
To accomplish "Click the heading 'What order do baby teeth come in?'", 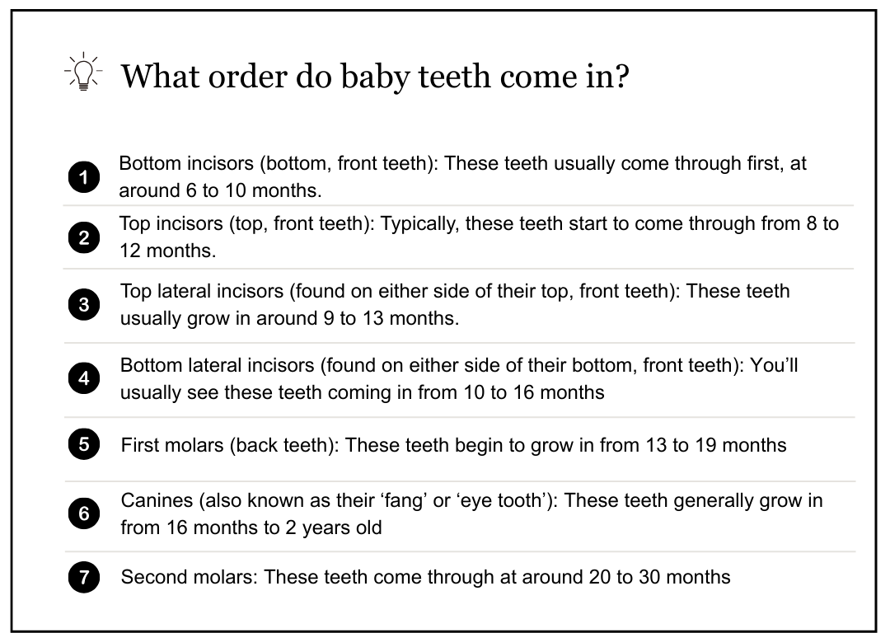I will (376, 77).
